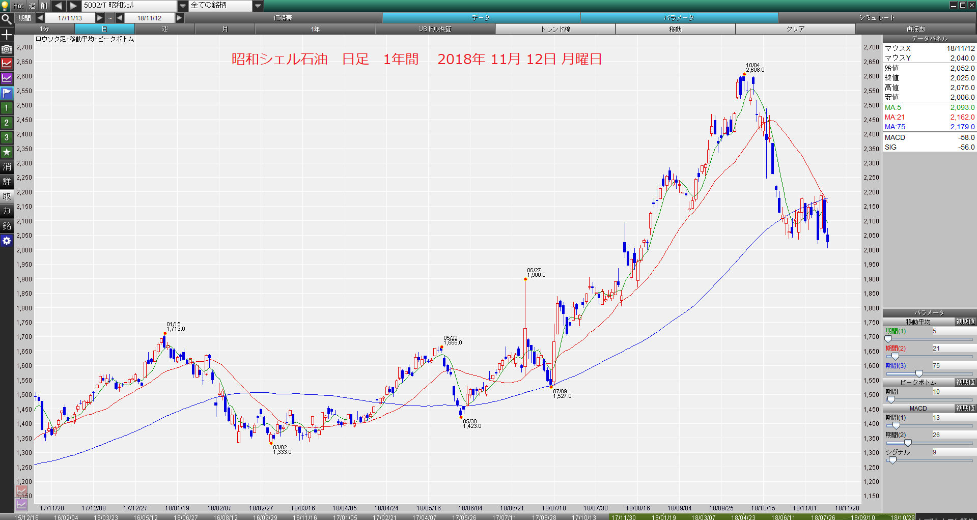Step start date 17/11/13 backward

pyautogui.click(x=40, y=18)
